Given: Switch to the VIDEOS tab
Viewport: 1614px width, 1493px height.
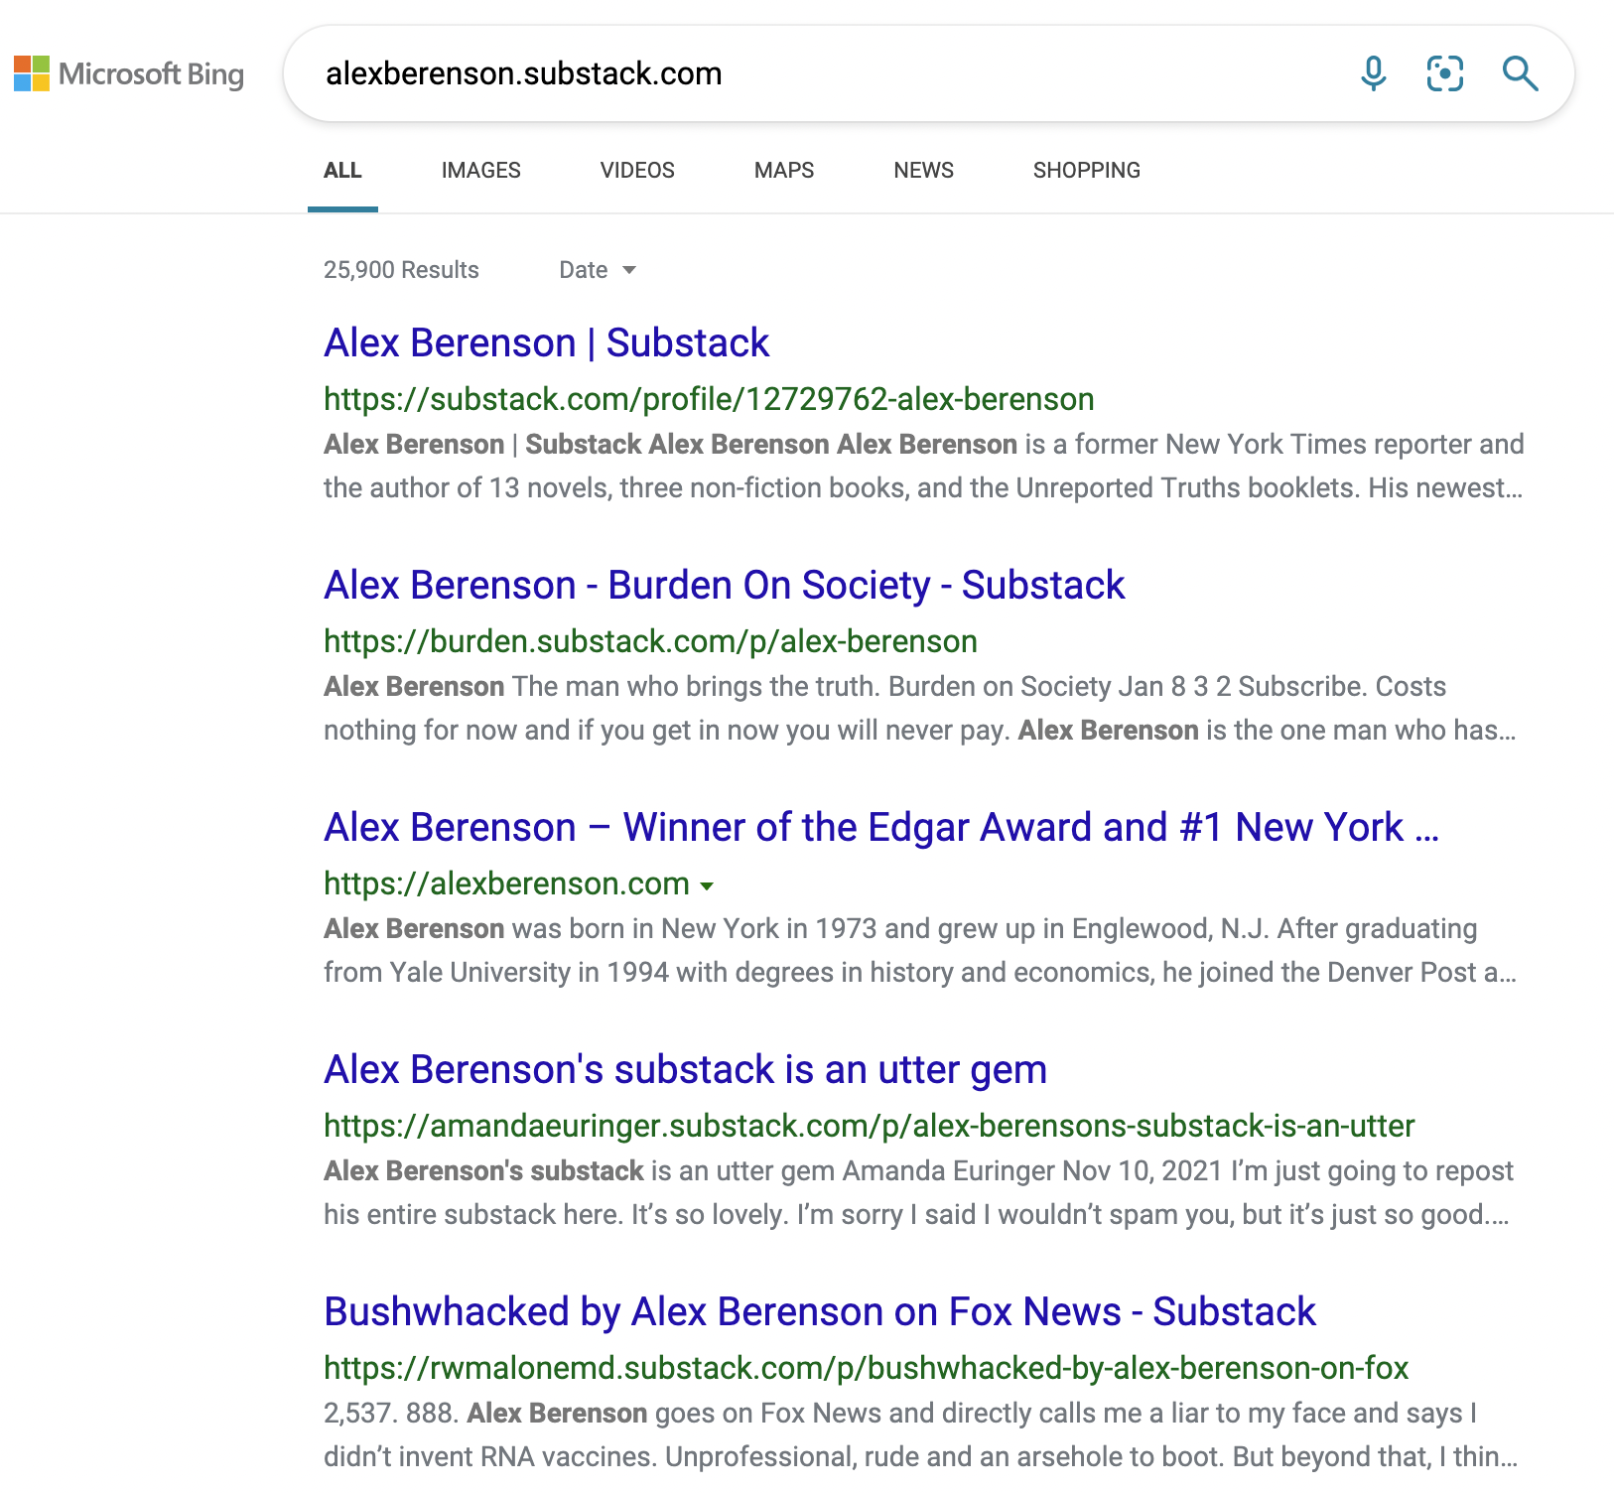Looking at the screenshot, I should 637,171.
